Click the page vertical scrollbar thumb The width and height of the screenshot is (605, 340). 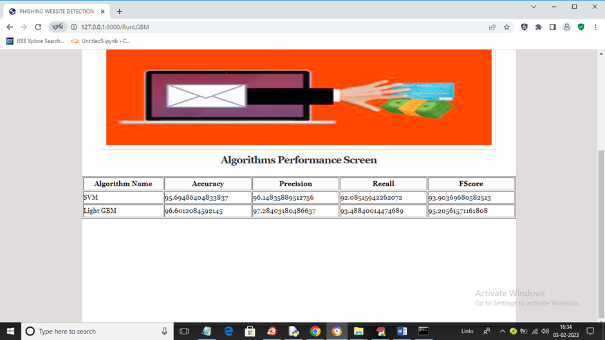click(x=601, y=235)
